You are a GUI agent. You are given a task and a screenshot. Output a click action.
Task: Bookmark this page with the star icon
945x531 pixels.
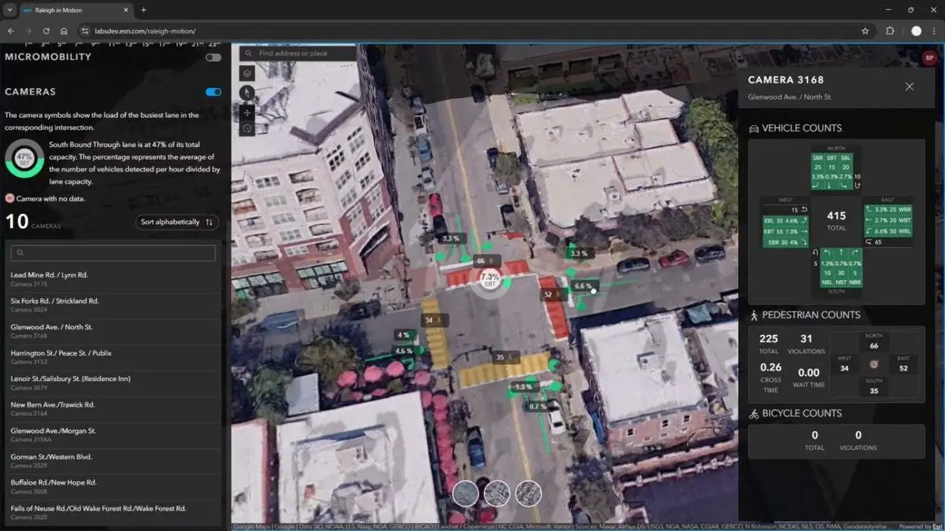[x=865, y=31]
